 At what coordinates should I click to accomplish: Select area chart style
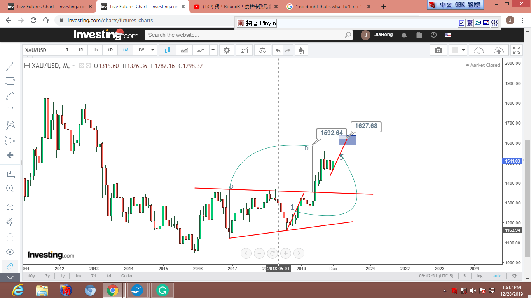184,50
